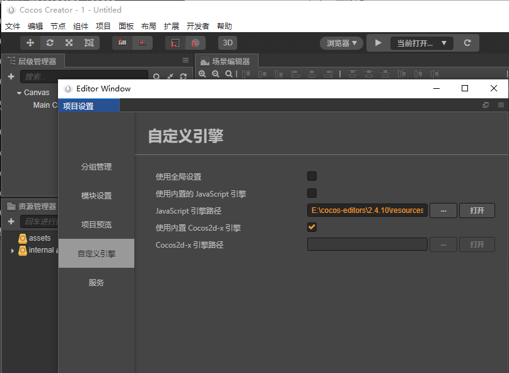Open the 帮助 menu
Image resolution: width=509 pixels, height=373 pixels.
point(225,26)
